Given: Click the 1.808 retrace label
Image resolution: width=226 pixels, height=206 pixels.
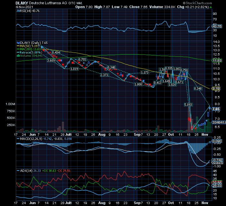Looking at the screenshot, I should (138, 84).
